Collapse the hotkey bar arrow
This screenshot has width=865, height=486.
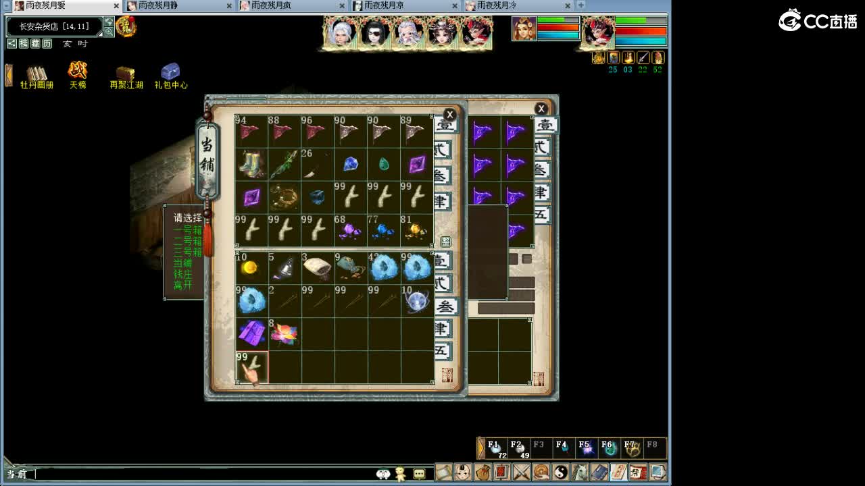pos(481,448)
